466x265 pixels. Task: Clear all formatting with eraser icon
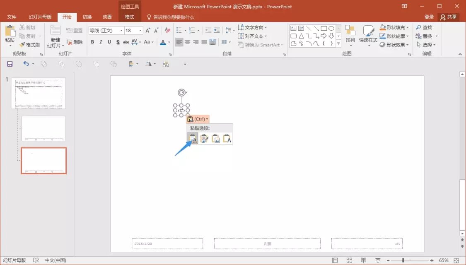tap(168, 30)
